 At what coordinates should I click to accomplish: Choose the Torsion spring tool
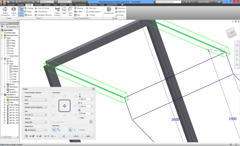tap(119, 15)
